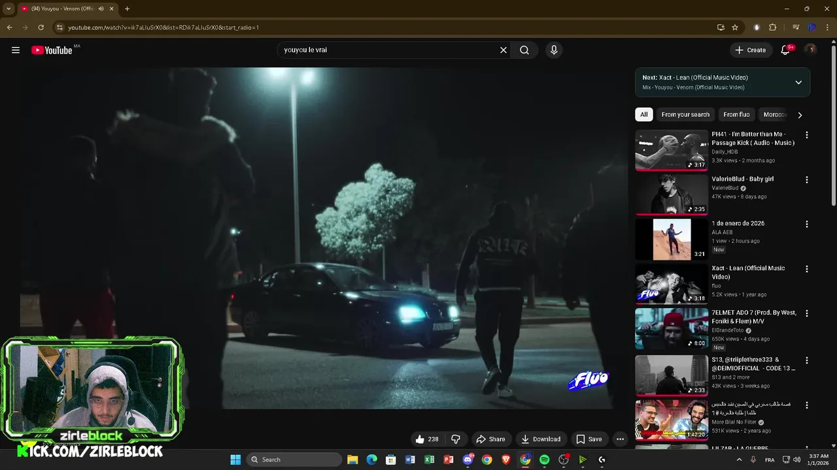The image size is (837, 470).
Task: Open Windows Start menu
Action: 235,460
